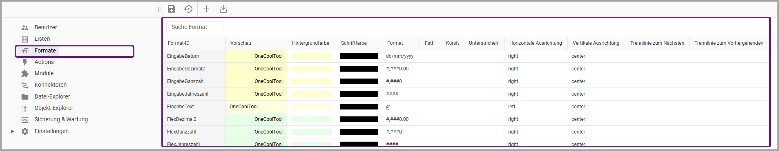Pick font color swatch for EingabeText

click(359, 107)
